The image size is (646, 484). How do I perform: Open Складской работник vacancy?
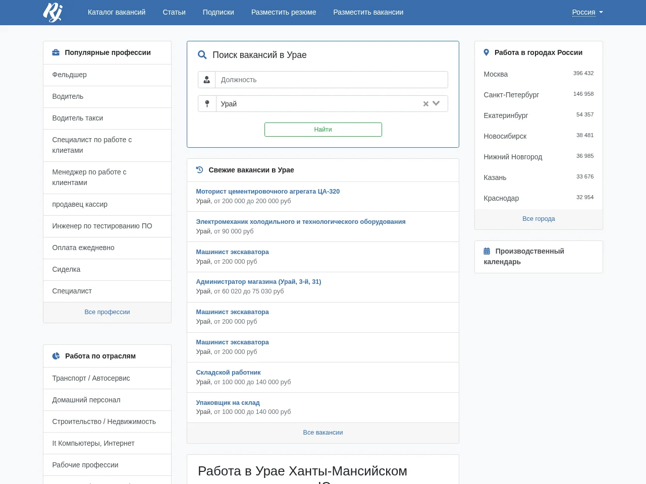pos(228,373)
